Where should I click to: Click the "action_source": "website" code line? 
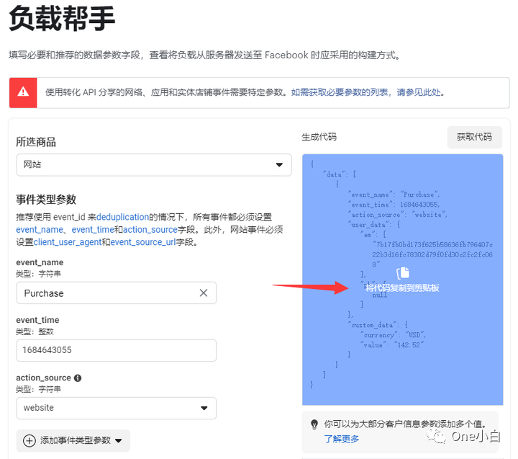coord(397,215)
